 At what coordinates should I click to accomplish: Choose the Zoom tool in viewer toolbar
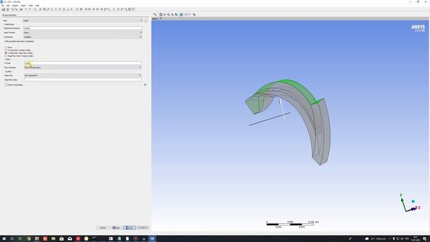169,15
